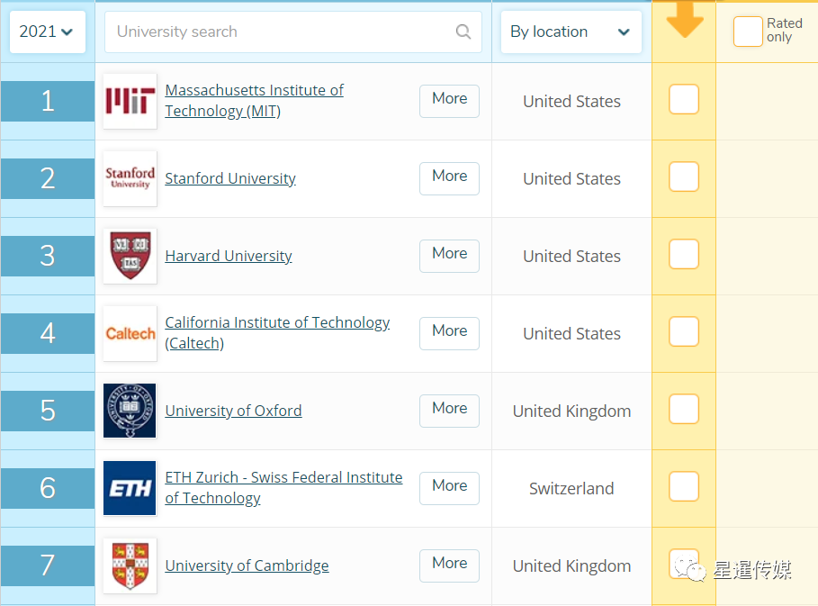Click the University of Cambridge crest

tap(130, 565)
